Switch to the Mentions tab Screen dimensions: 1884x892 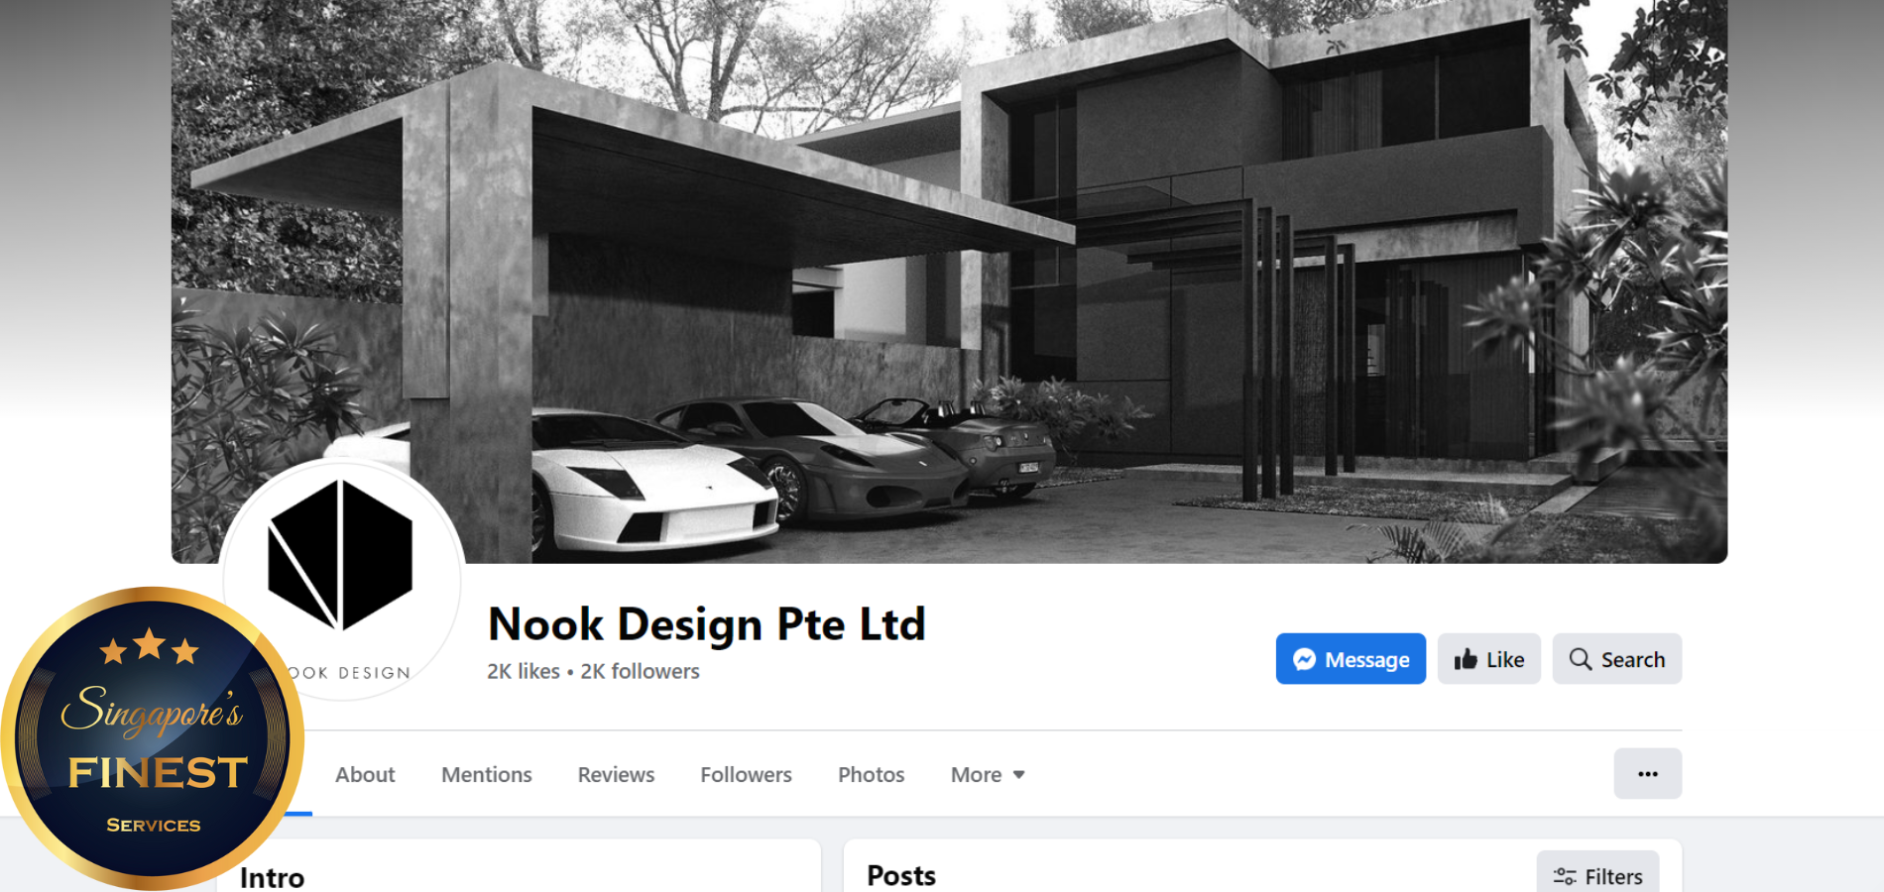(x=487, y=775)
